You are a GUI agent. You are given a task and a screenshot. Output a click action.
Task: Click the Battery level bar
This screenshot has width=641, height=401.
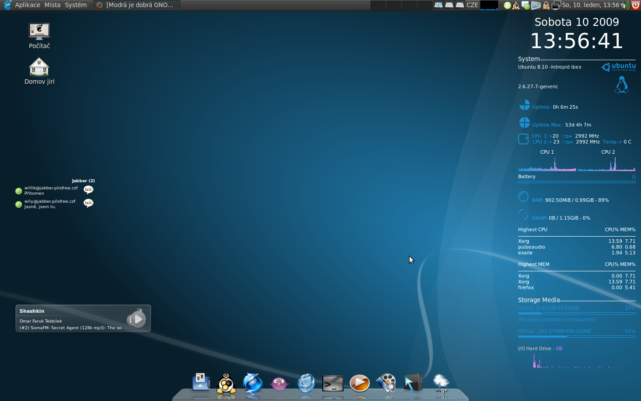click(577, 182)
